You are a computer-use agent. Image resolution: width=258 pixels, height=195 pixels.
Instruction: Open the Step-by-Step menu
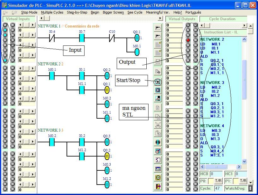point(77,12)
